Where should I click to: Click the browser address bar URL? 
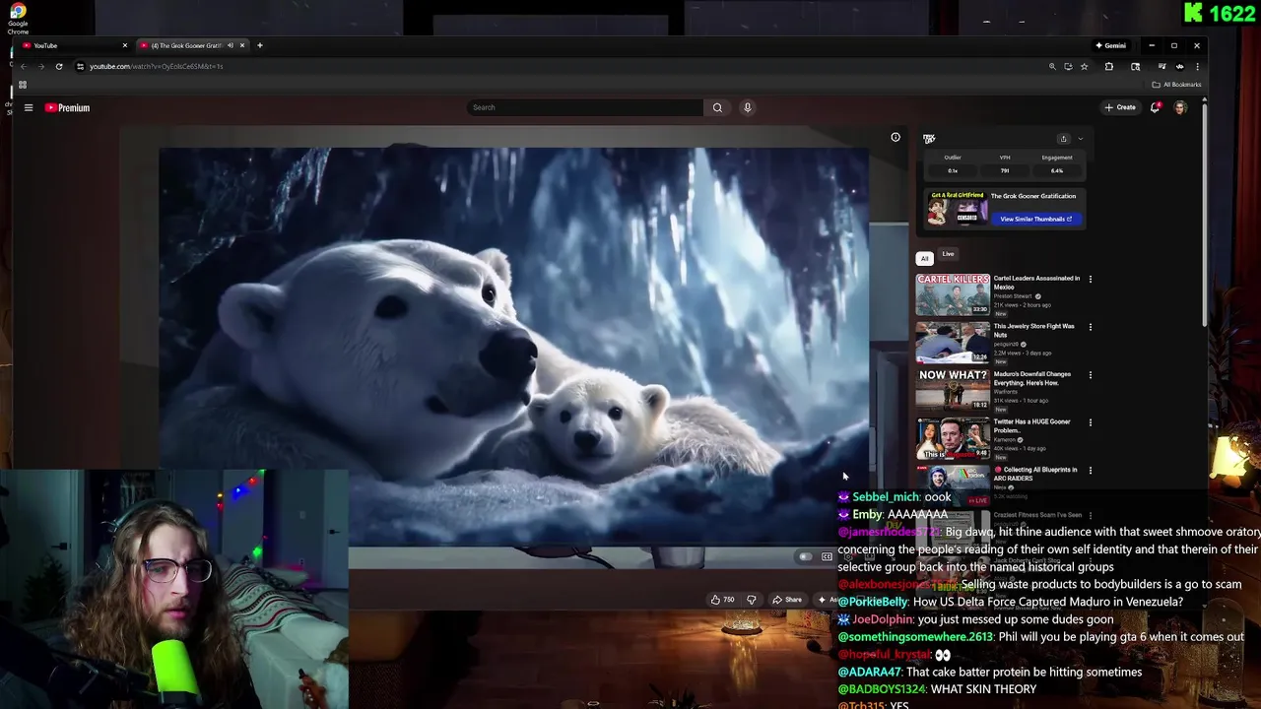click(x=156, y=66)
